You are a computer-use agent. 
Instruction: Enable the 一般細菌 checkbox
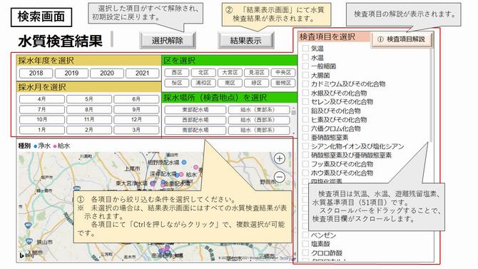pos(305,66)
